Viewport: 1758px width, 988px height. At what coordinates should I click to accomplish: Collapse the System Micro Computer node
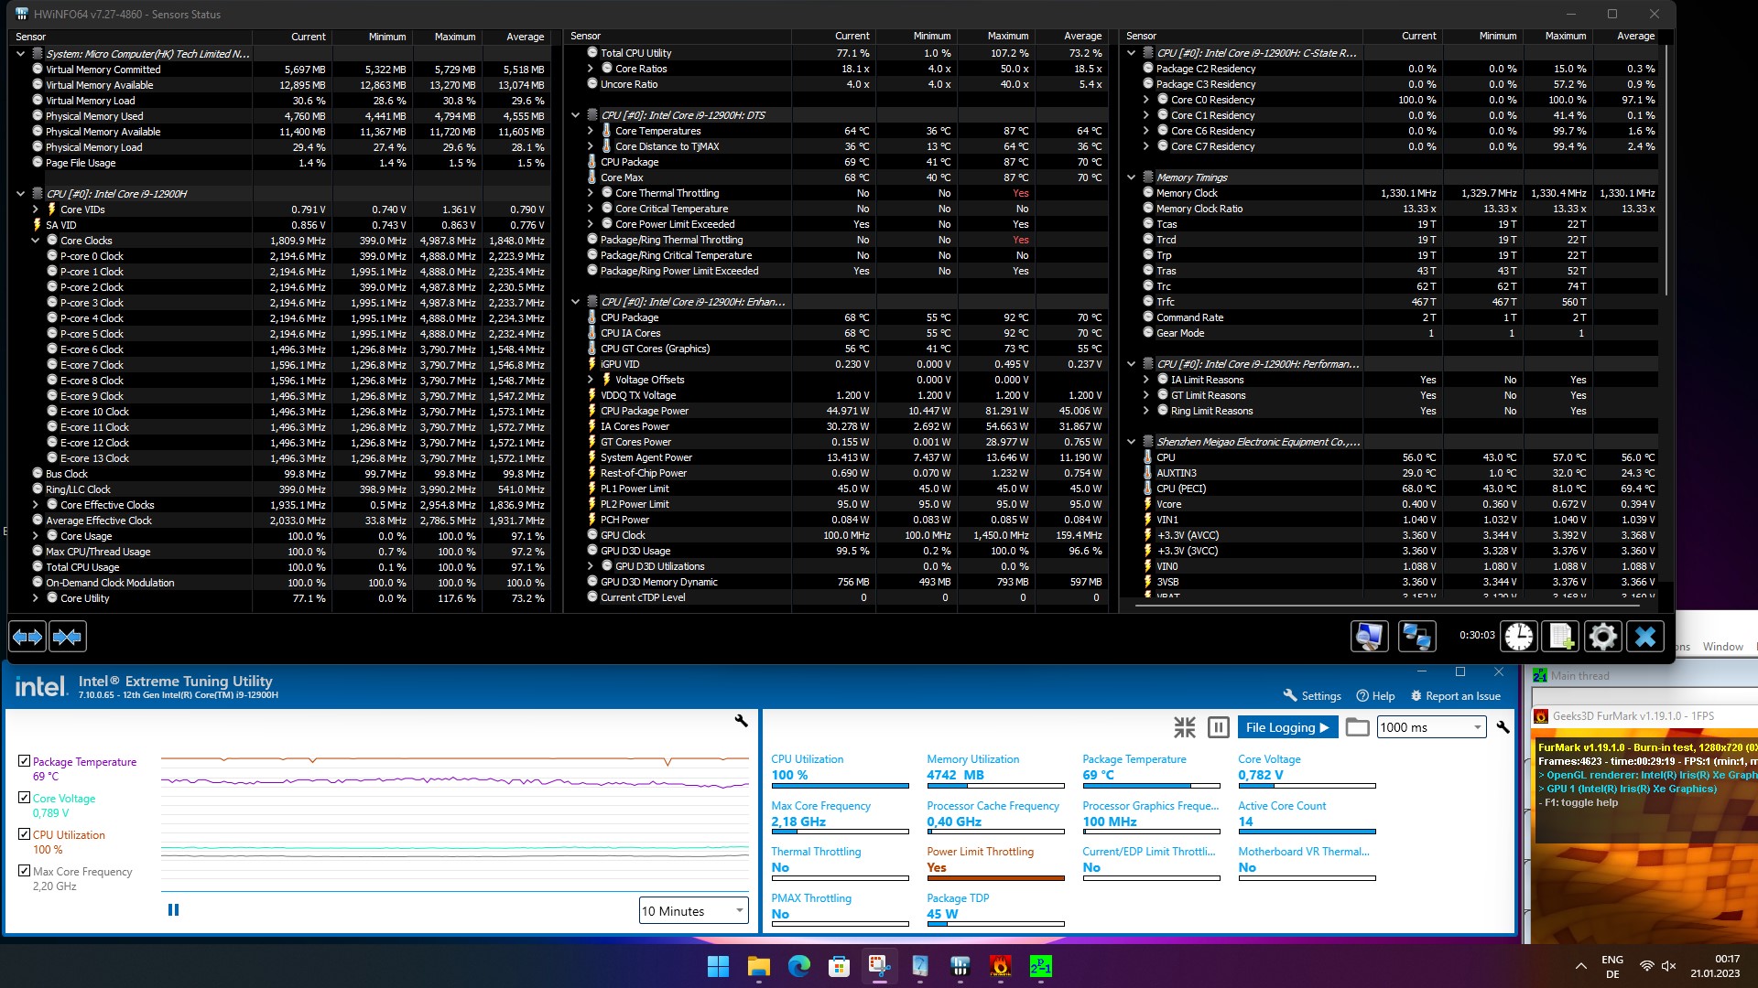point(20,54)
